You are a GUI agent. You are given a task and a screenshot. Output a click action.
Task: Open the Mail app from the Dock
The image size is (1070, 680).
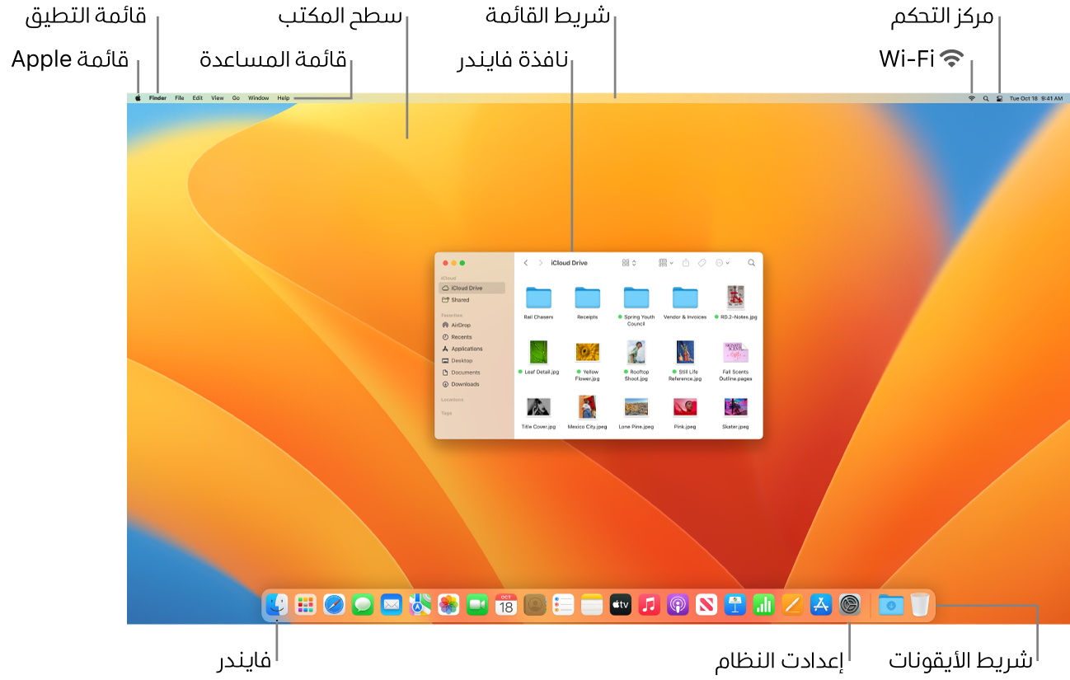click(390, 605)
